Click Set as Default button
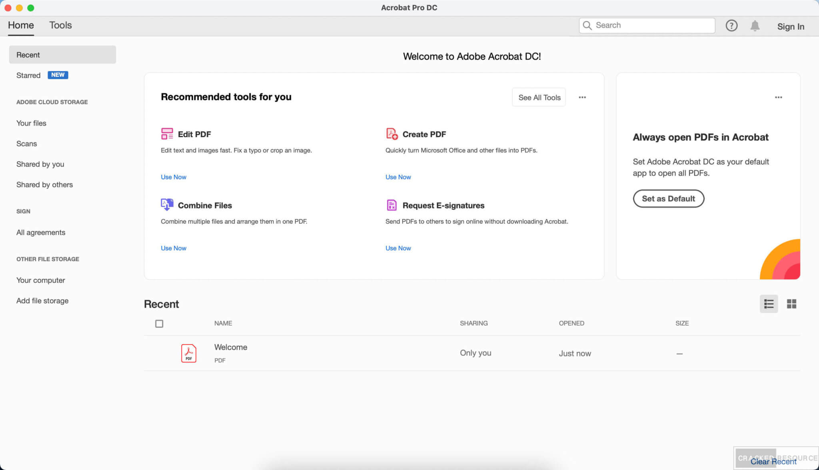The width and height of the screenshot is (819, 470). 668,198
